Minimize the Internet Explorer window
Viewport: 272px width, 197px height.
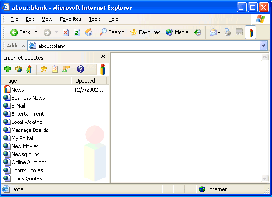point(242,8)
